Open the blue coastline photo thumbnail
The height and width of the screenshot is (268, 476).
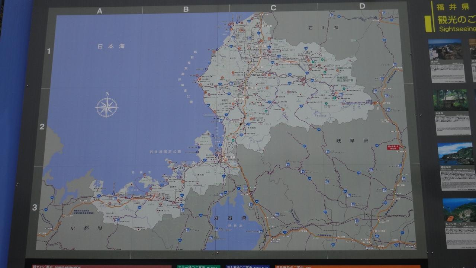pyautogui.click(x=455, y=154)
